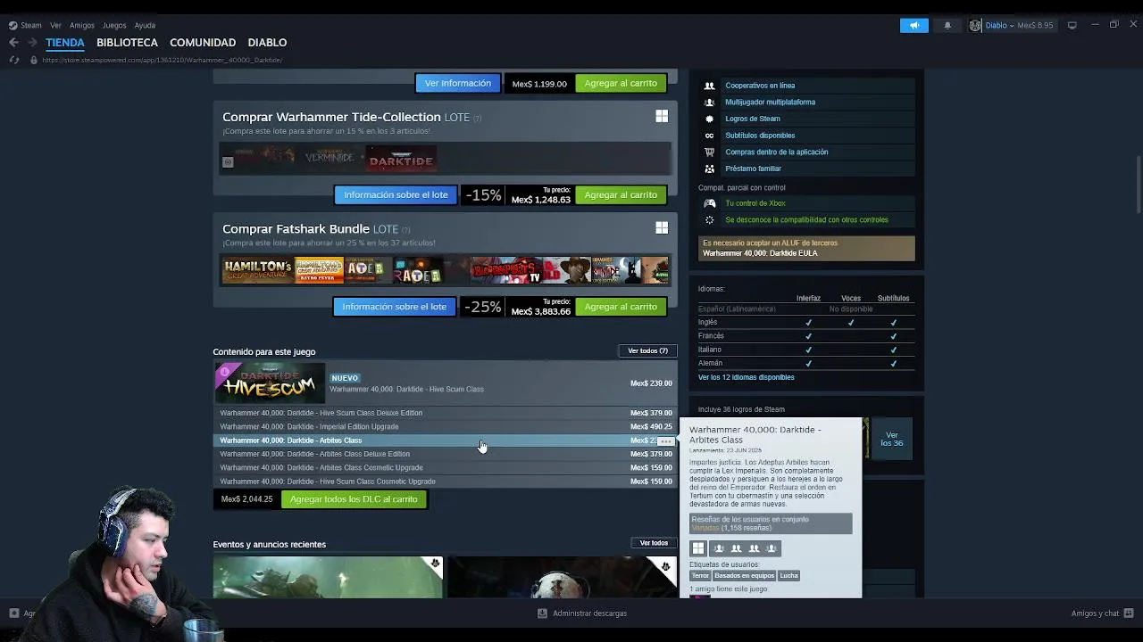Click the Logros de Steam link
1143x642 pixels.
pos(753,119)
